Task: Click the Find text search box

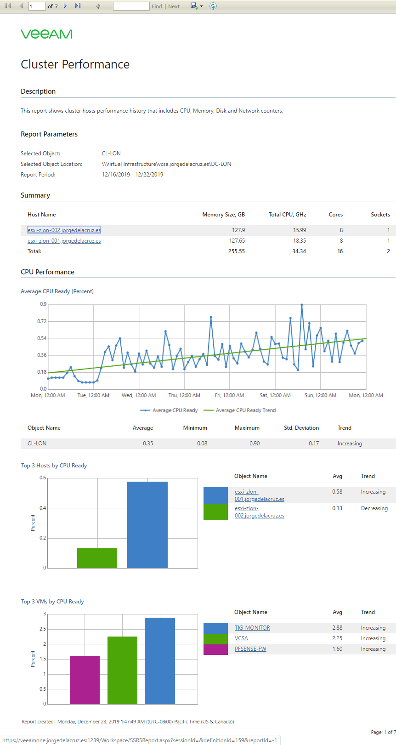Action: tap(131, 6)
